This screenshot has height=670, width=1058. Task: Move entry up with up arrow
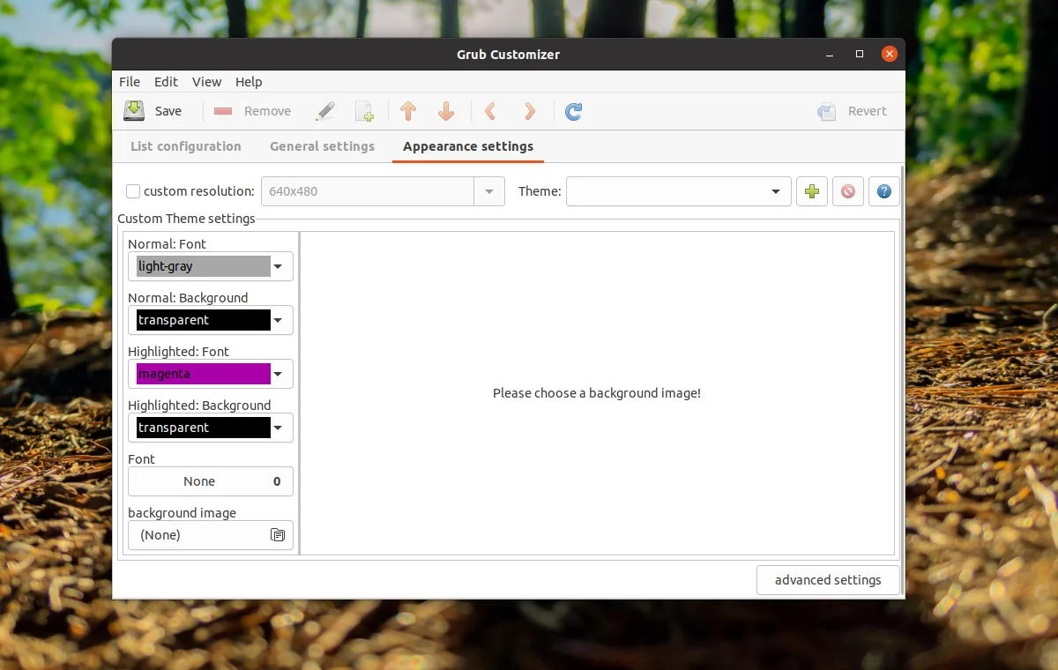[408, 111]
